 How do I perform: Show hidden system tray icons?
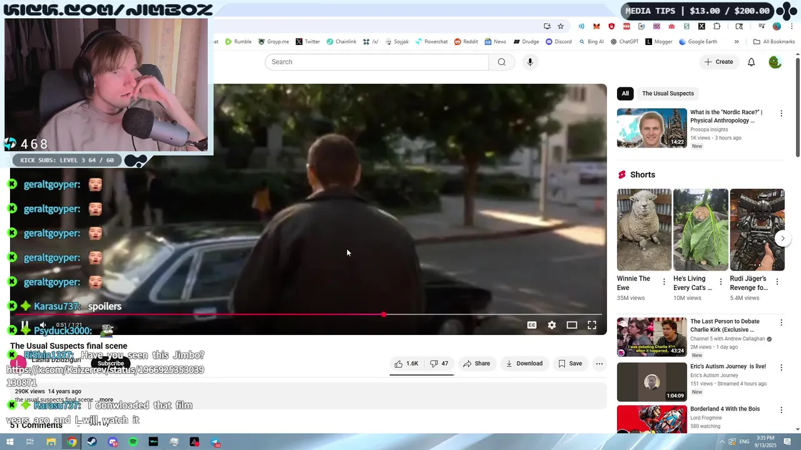(722, 442)
